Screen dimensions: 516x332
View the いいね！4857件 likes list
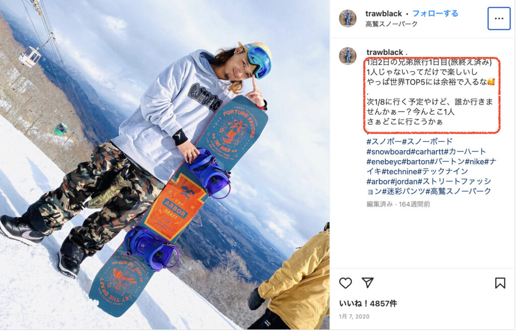coord(368,303)
